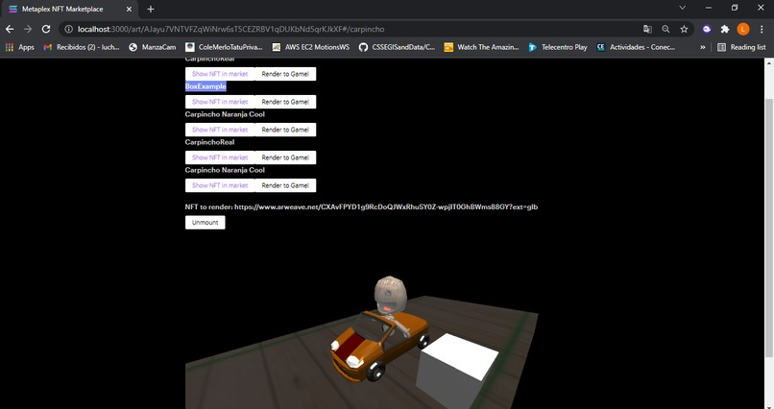The image size is (774, 409).
Task: Show more bookmarks with the » arrow
Action: pos(702,47)
